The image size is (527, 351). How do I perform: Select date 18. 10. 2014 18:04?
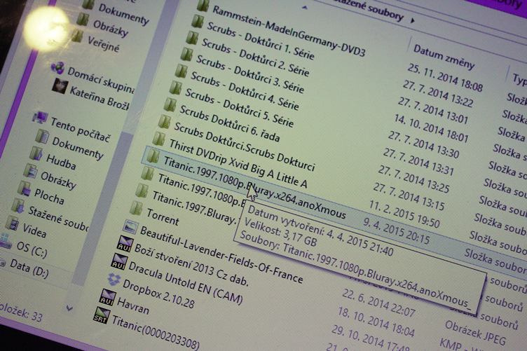(x=376, y=322)
